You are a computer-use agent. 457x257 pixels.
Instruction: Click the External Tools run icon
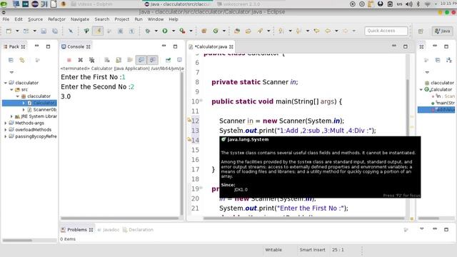(183, 31)
